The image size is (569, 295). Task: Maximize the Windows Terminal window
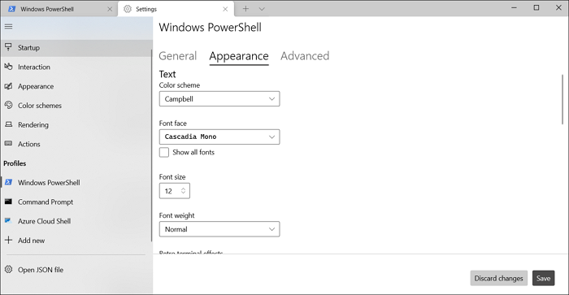(536, 7)
